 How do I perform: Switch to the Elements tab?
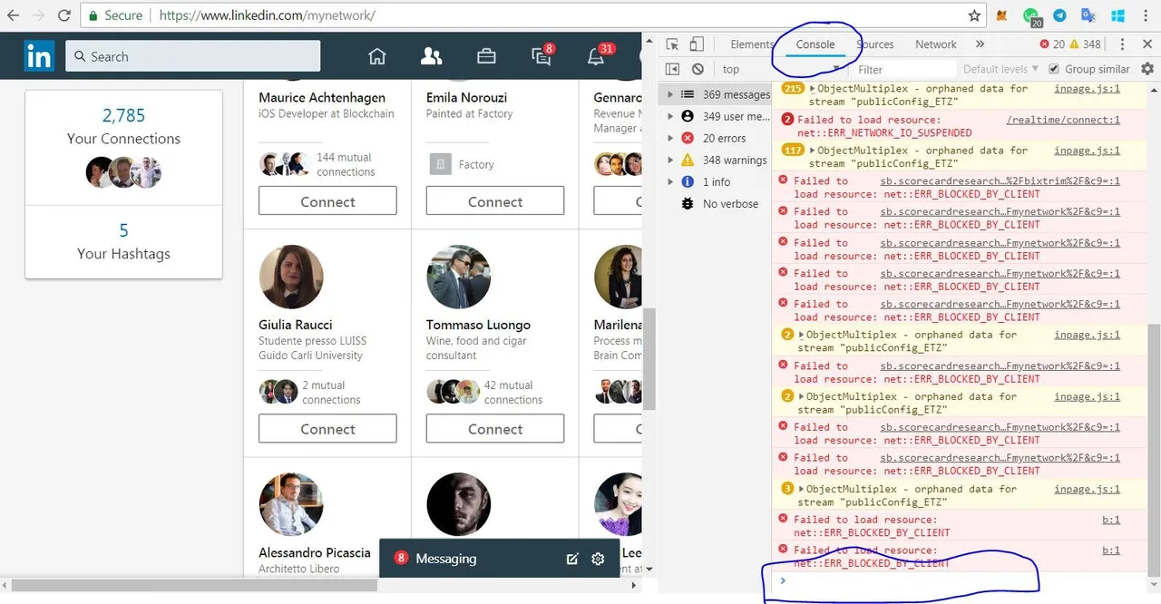coord(752,44)
